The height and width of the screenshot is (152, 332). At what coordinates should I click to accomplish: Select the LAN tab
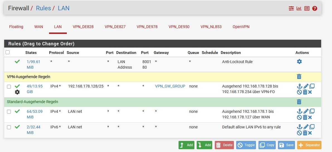pyautogui.click(x=58, y=27)
